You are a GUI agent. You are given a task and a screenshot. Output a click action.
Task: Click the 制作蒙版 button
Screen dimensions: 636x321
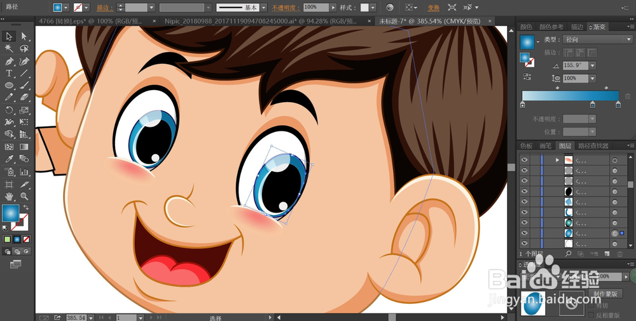pyautogui.click(x=605, y=294)
